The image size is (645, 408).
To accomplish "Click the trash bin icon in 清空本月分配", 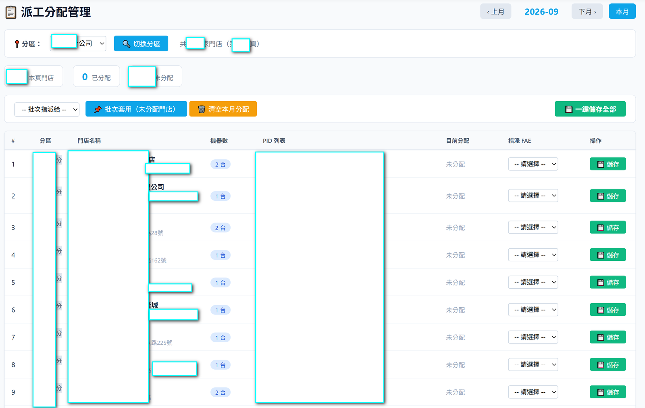I will pyautogui.click(x=202, y=109).
